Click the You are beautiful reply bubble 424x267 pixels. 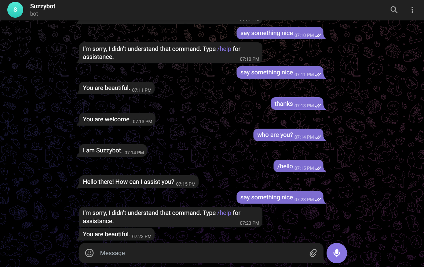[x=107, y=87]
